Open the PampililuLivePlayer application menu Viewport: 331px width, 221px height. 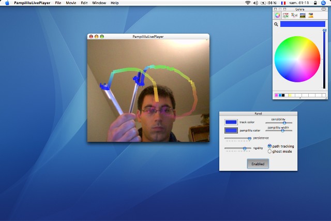click(x=32, y=3)
